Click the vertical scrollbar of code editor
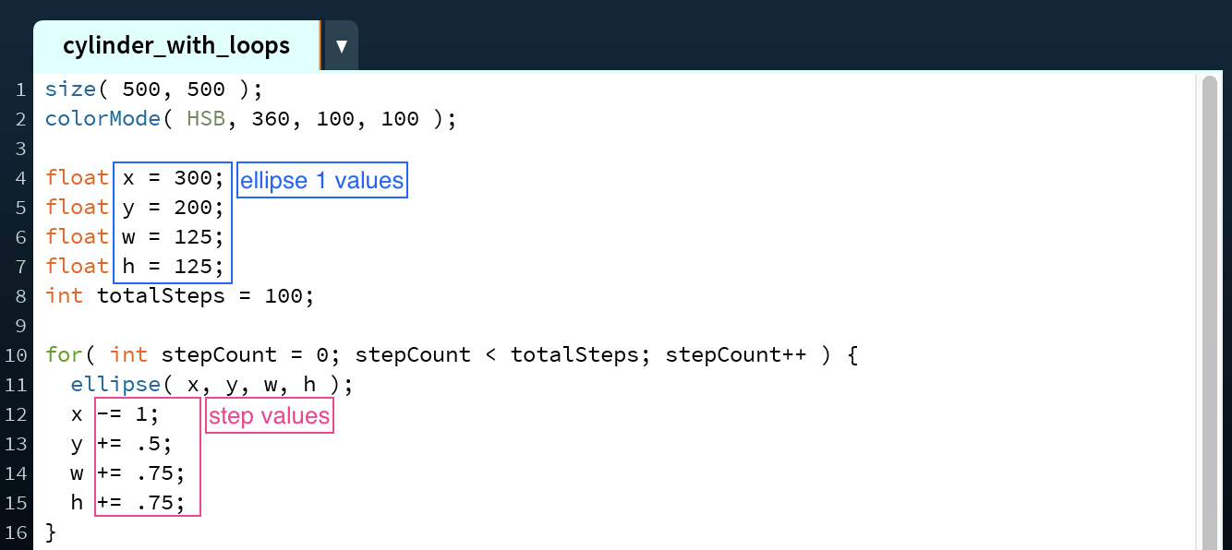 click(x=1210, y=314)
